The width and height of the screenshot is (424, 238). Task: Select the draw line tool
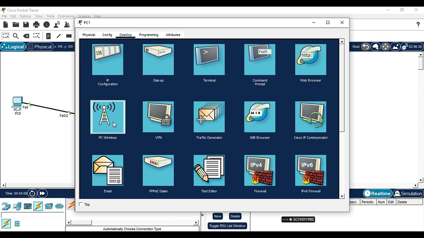point(59,36)
